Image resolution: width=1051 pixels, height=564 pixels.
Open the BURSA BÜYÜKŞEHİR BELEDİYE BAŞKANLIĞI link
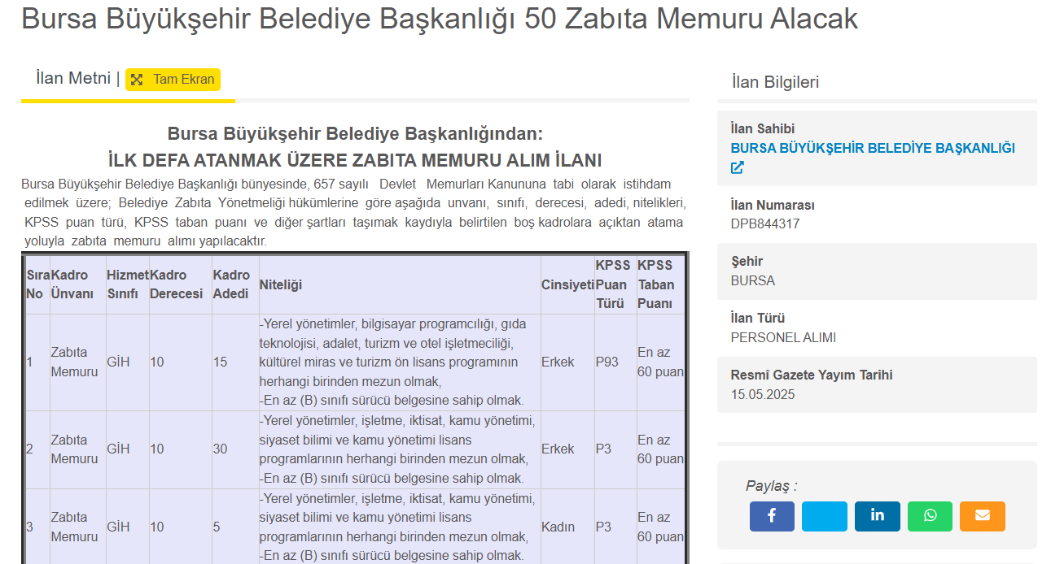point(873,149)
